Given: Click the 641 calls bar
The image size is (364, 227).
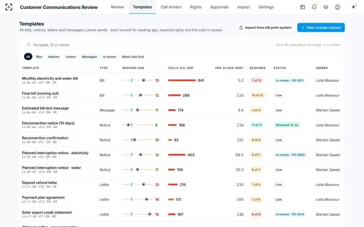Looking at the screenshot, I should pos(182,80).
